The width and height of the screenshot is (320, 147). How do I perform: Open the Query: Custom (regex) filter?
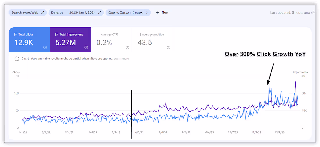pos(126,12)
